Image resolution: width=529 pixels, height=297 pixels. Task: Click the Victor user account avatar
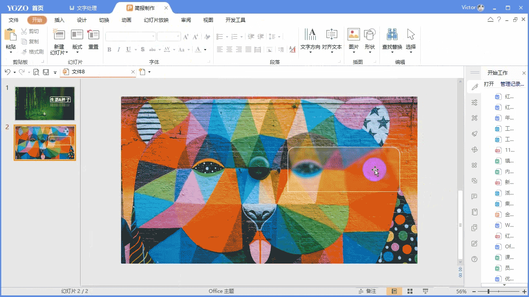(481, 8)
